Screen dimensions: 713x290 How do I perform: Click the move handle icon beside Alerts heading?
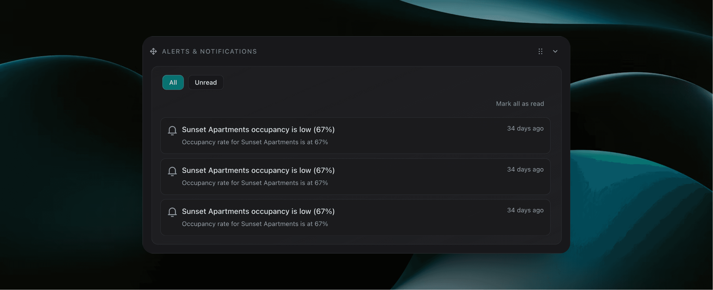(x=153, y=51)
